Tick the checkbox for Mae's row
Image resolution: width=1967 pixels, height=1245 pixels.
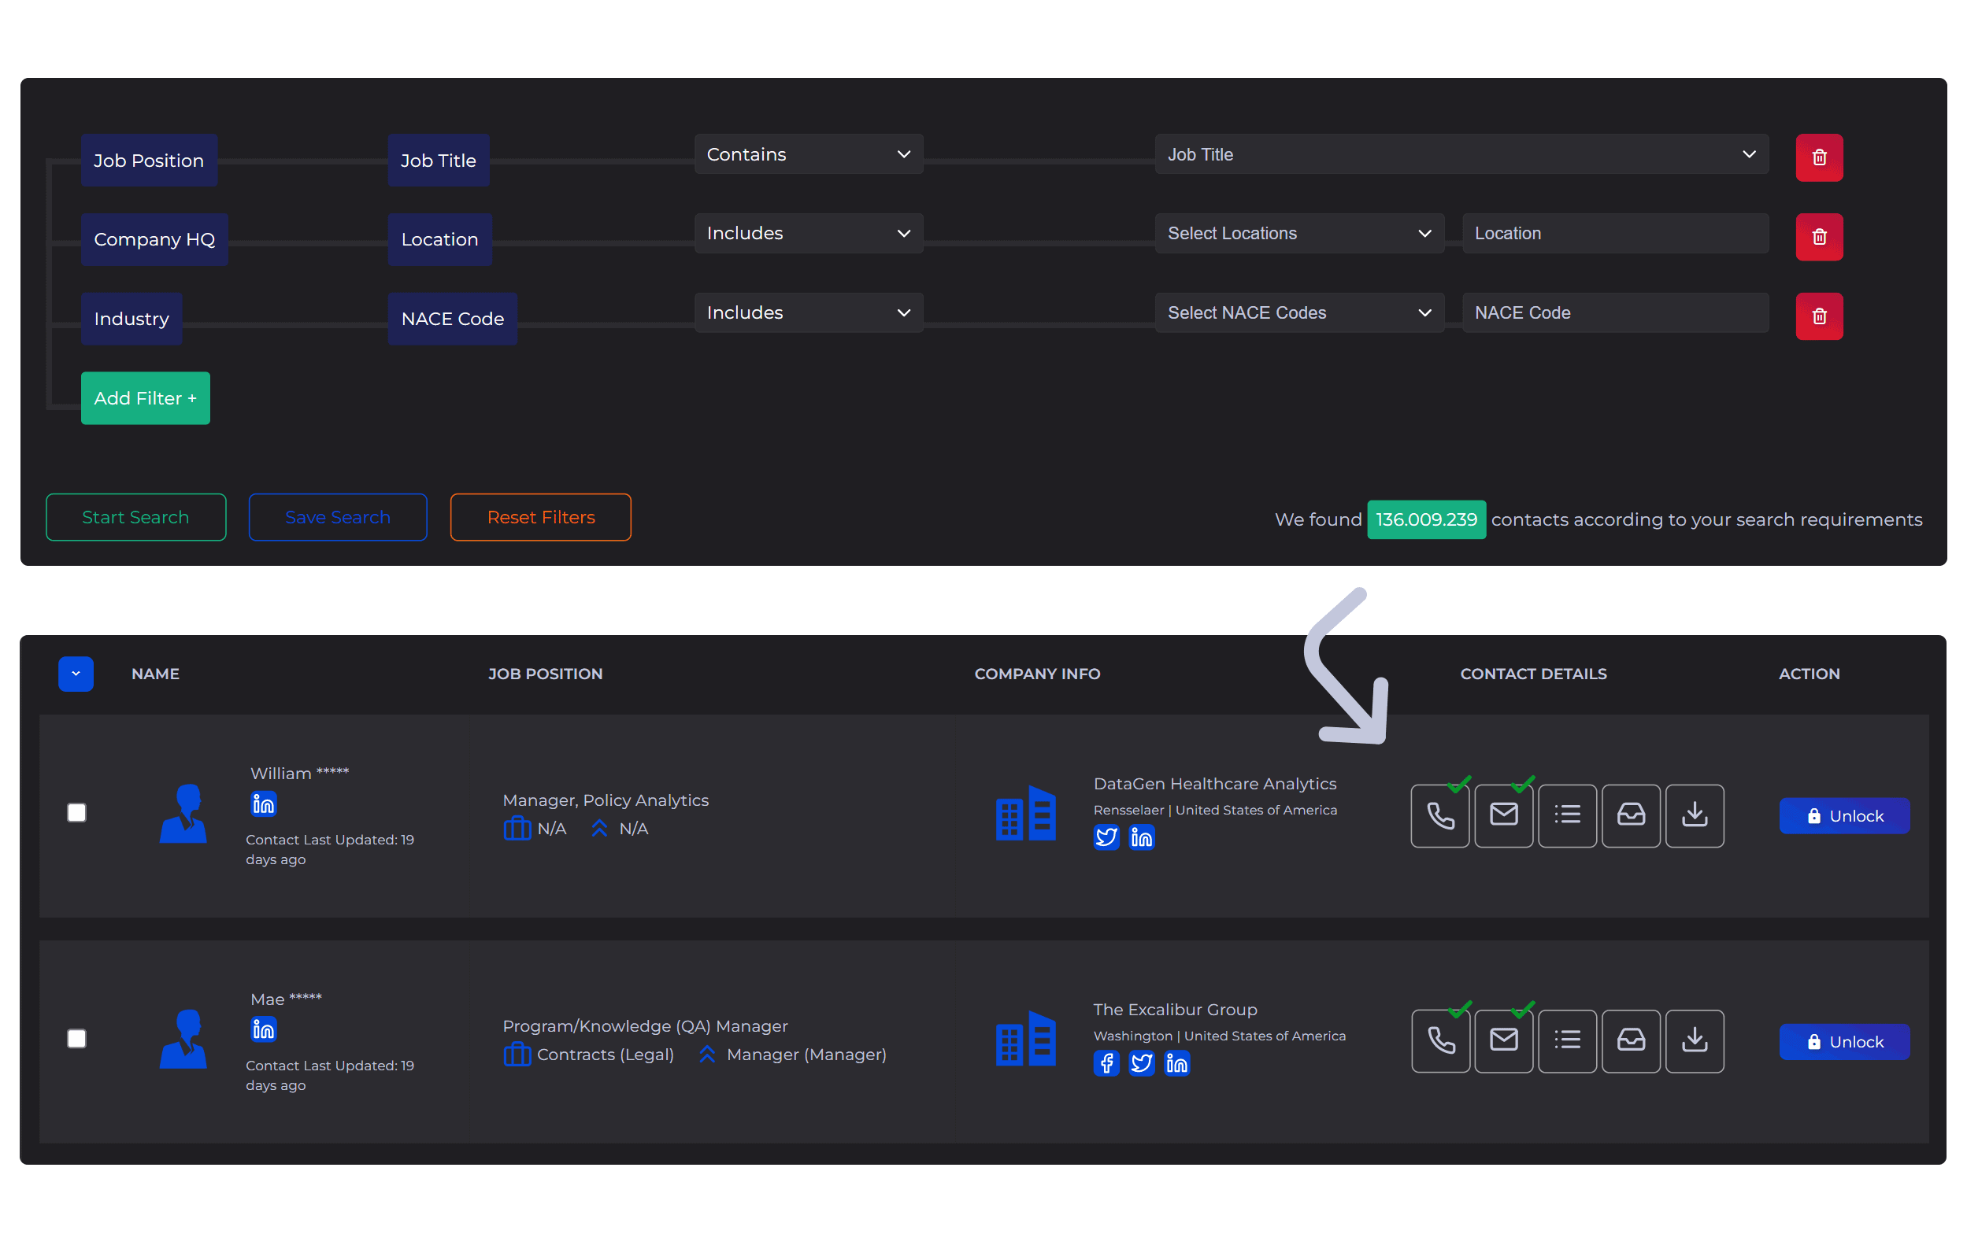(76, 1039)
